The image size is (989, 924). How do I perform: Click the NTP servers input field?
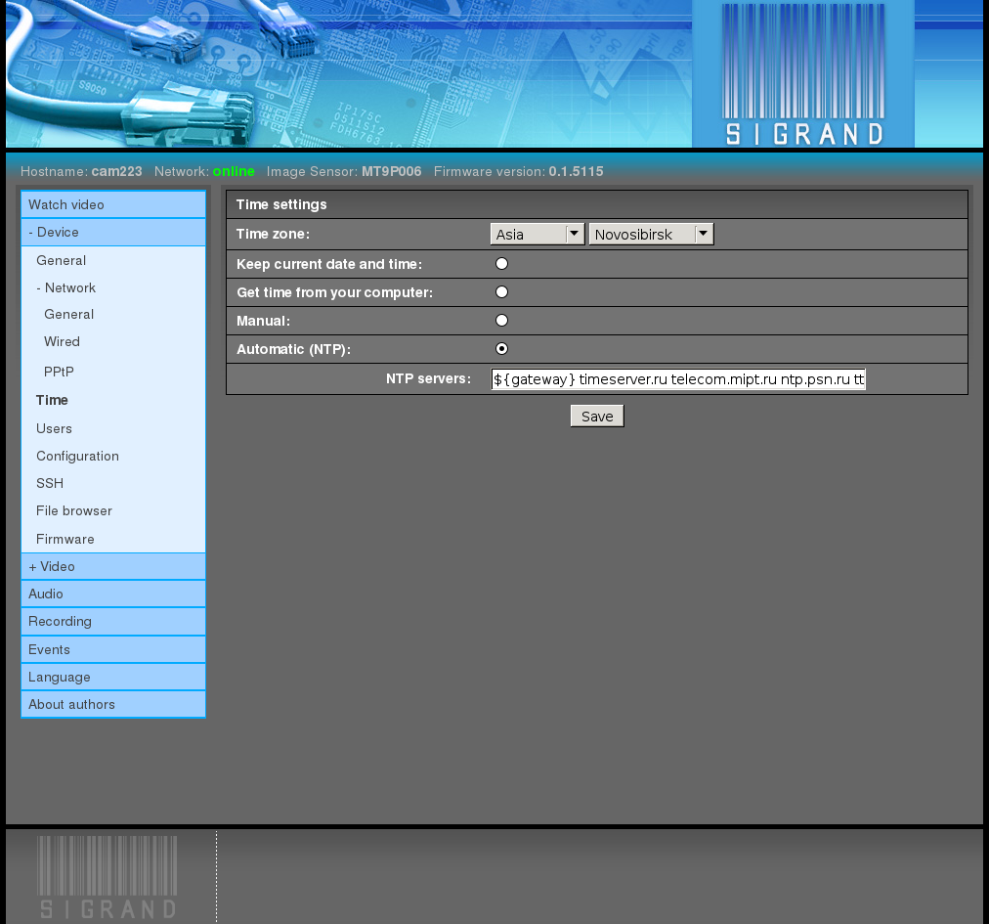tap(678, 379)
